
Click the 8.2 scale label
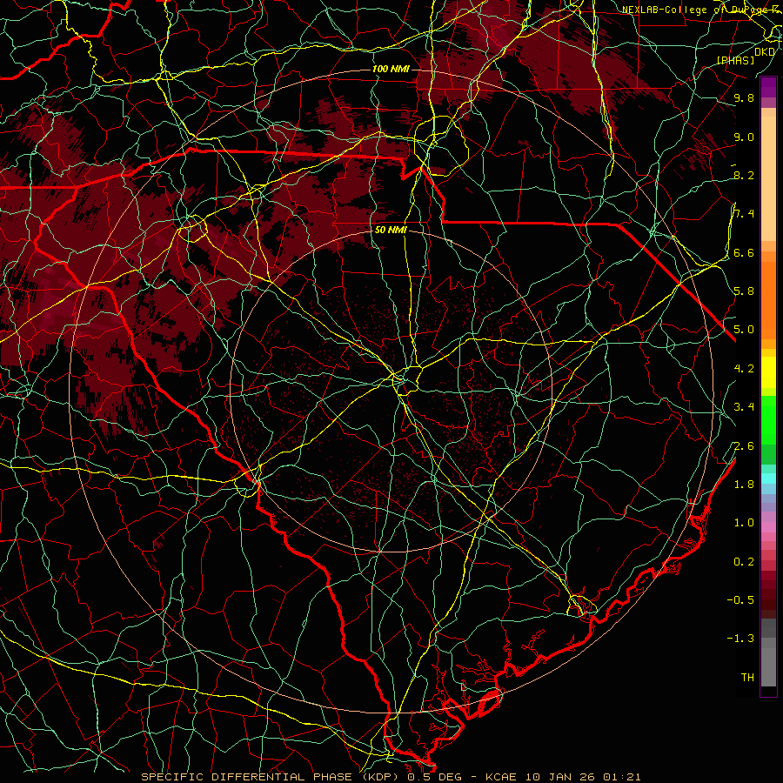point(744,175)
